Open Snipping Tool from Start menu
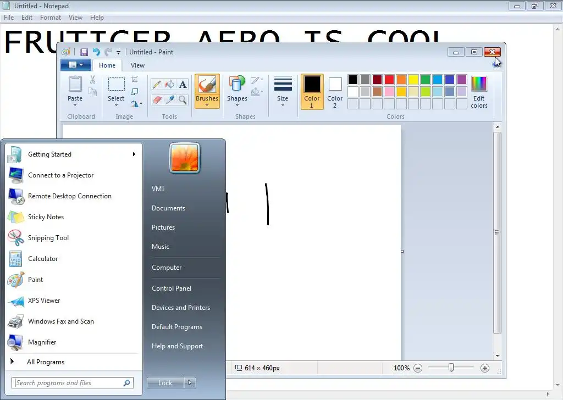The width and height of the screenshot is (563, 400). pyautogui.click(x=74, y=238)
